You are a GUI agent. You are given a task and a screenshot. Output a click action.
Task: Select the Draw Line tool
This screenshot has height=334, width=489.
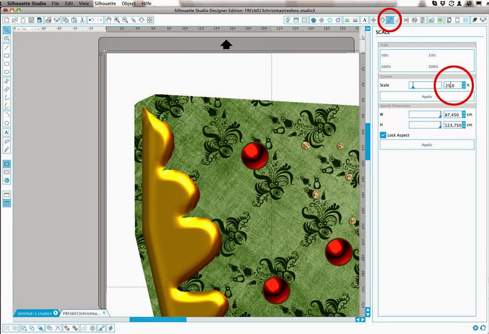click(x=6, y=47)
